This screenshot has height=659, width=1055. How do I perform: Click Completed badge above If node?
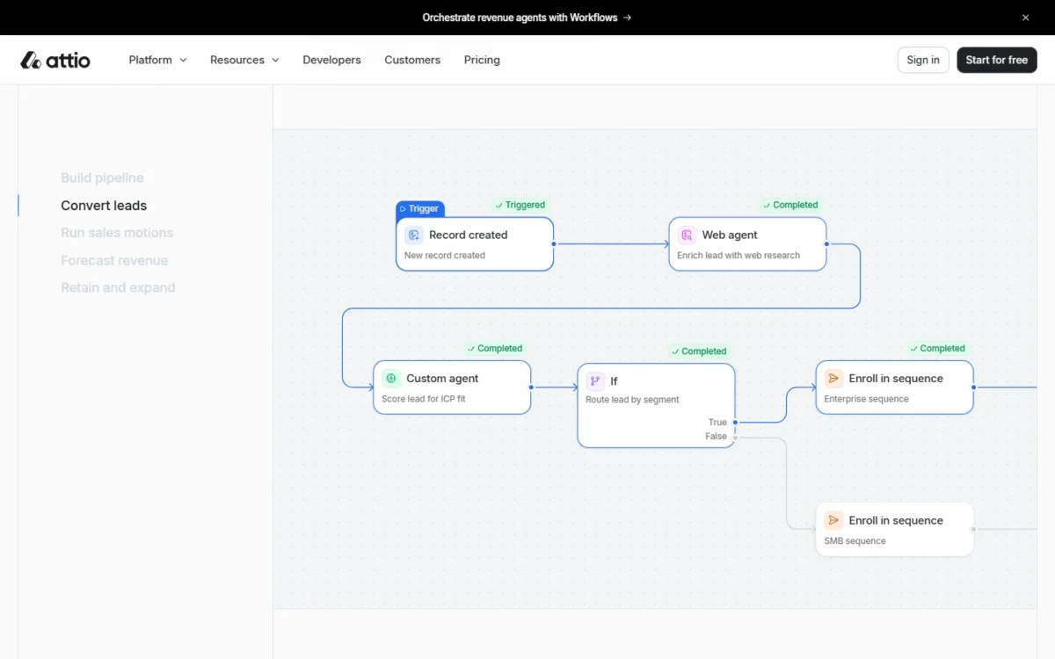click(699, 351)
